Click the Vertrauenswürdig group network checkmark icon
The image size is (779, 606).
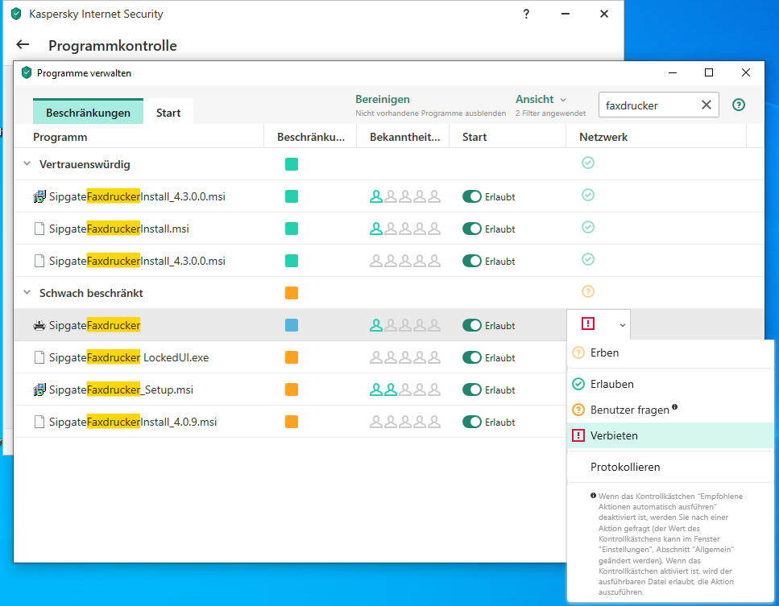click(x=588, y=163)
